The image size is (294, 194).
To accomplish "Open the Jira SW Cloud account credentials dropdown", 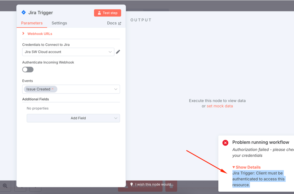I will click(x=68, y=52).
